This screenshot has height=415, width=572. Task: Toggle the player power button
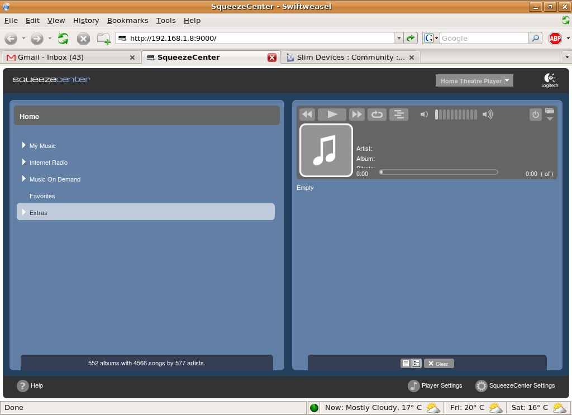[535, 115]
